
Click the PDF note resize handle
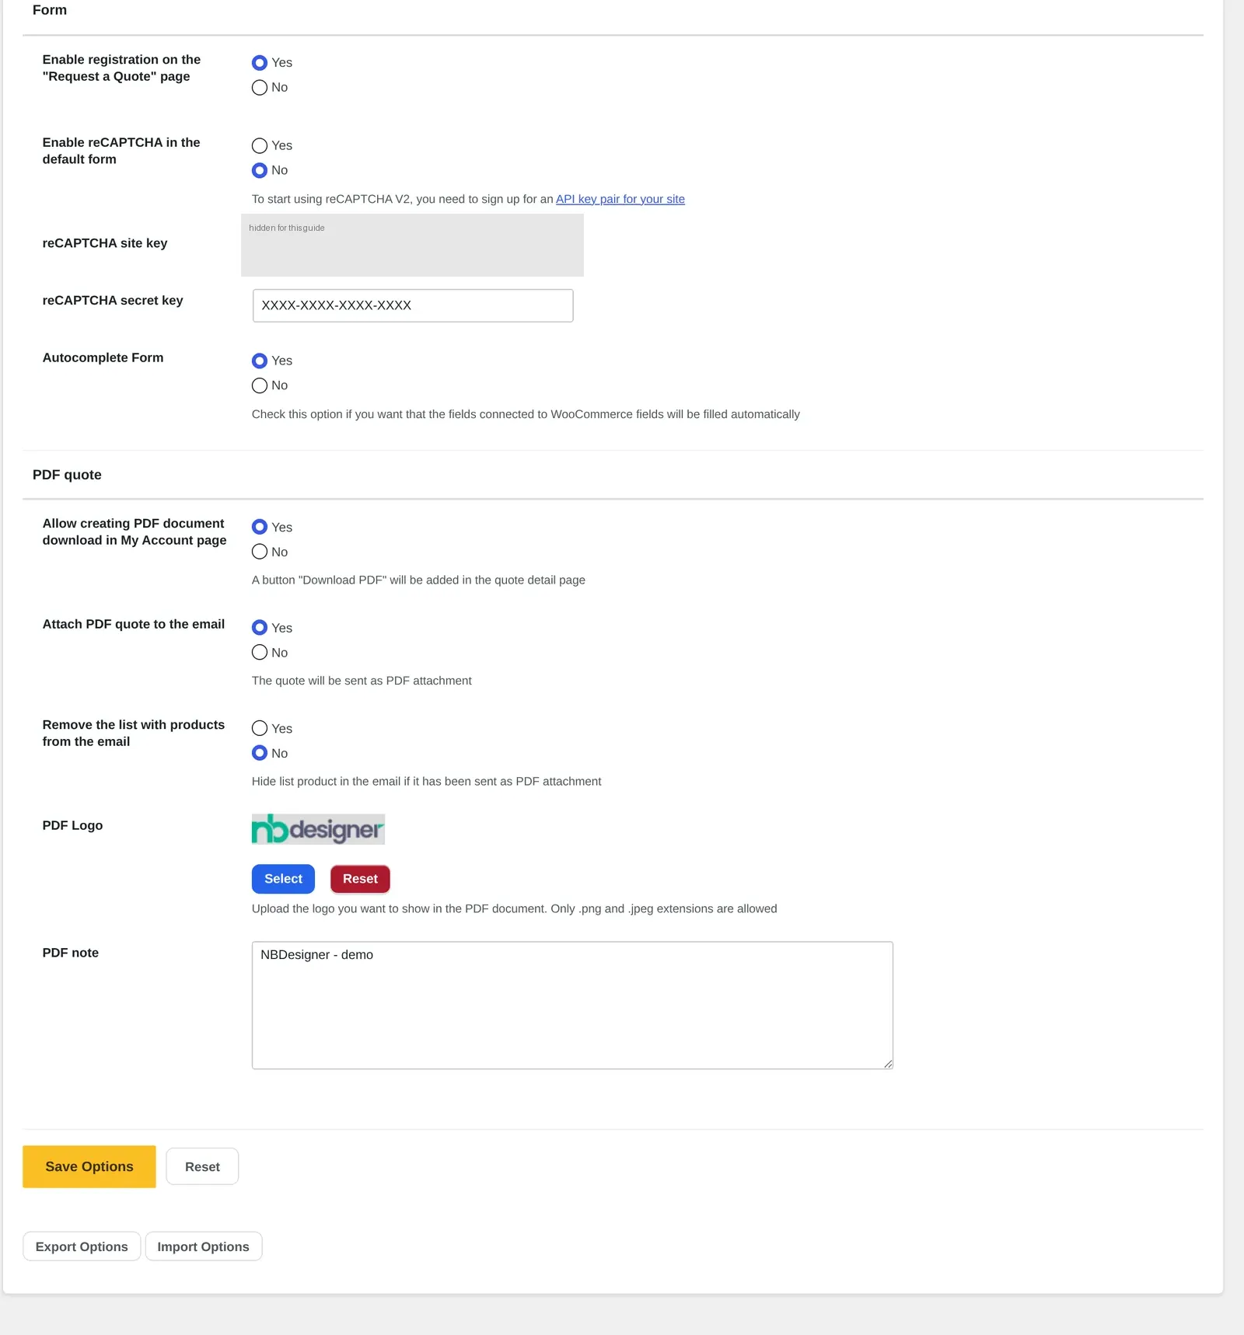pos(888,1064)
